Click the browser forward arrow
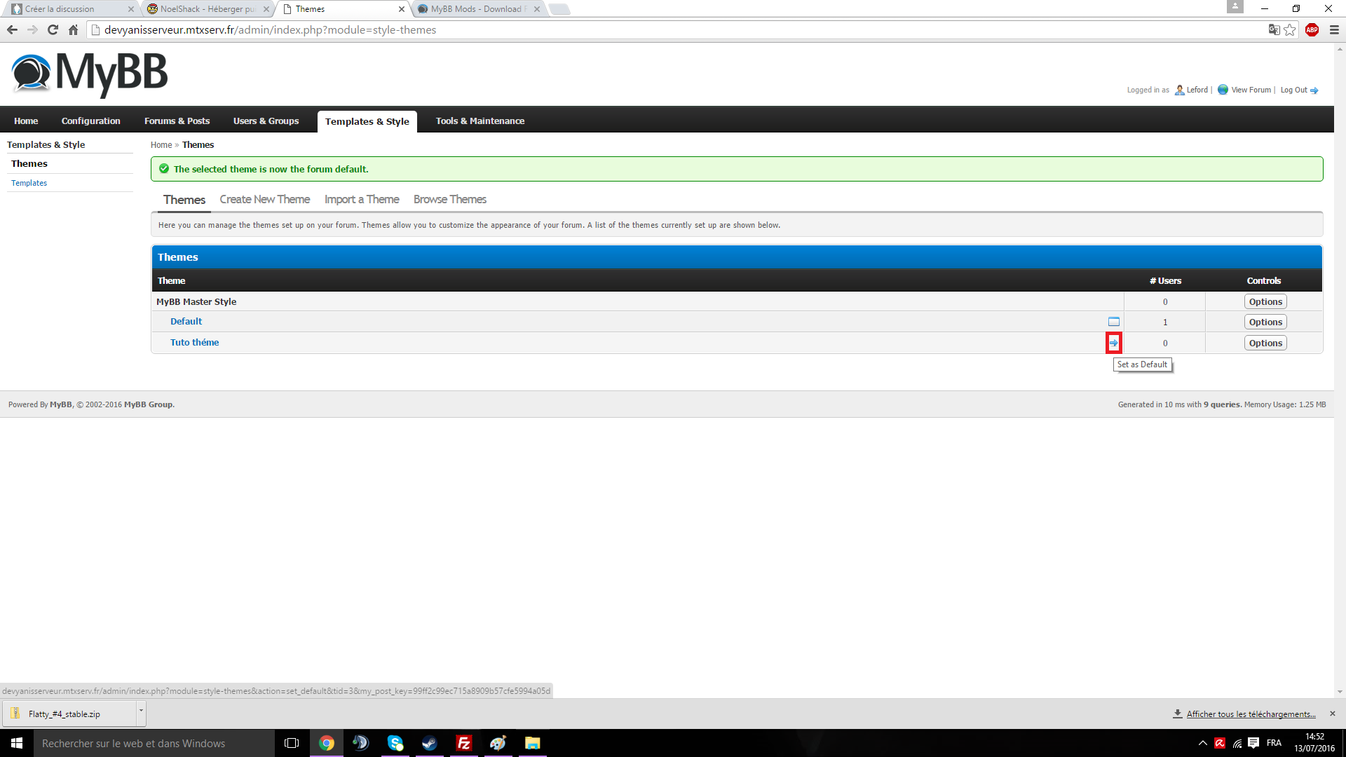Viewport: 1346px width, 757px height. [32, 29]
